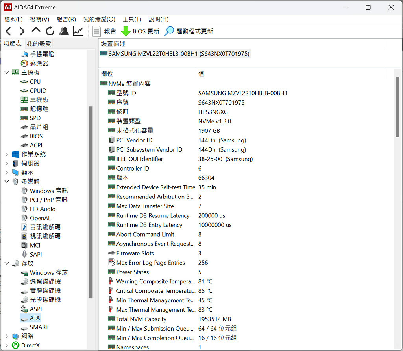
Task: Click the 驅動程式更新 driver update button
Action: tap(189, 31)
